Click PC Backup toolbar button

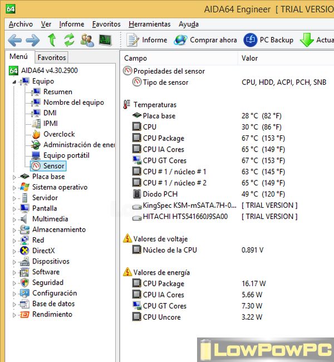pyautogui.click(x=268, y=40)
